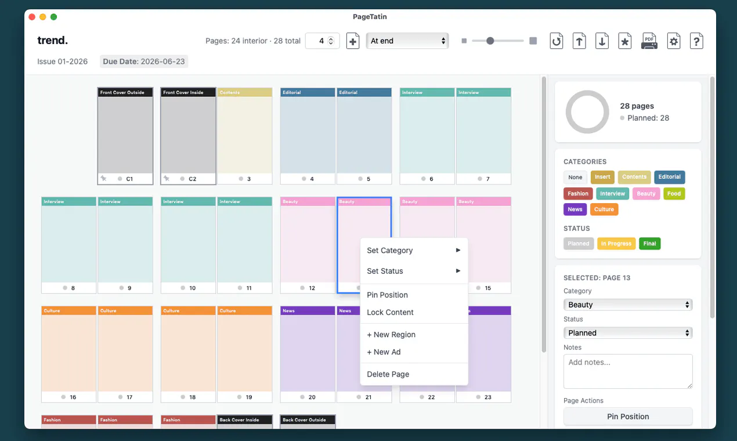Viewport: 737px width, 441px height.
Task: Expand the Set Status submenu
Action: tap(414, 271)
